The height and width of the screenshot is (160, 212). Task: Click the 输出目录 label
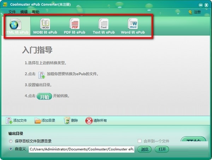[16, 133]
